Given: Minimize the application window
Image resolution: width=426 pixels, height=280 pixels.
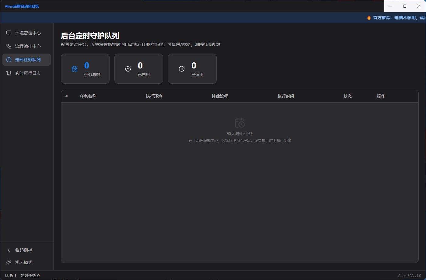Looking at the screenshot, I should 391,6.
